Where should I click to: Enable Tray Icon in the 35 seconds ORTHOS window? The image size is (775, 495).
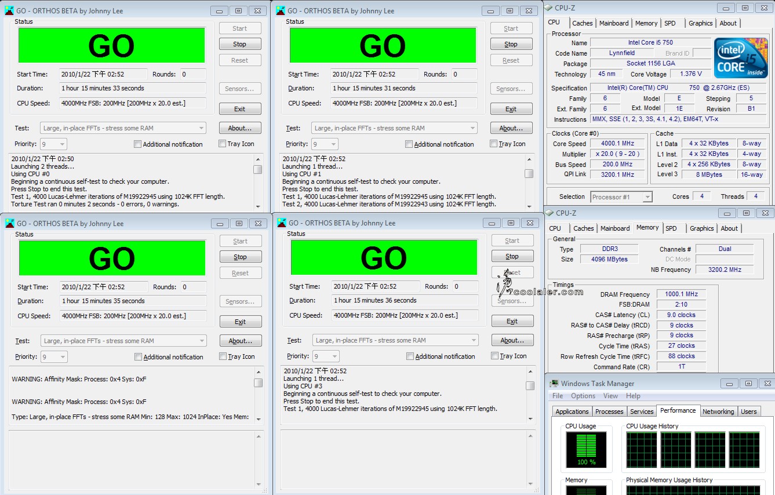[x=223, y=356]
